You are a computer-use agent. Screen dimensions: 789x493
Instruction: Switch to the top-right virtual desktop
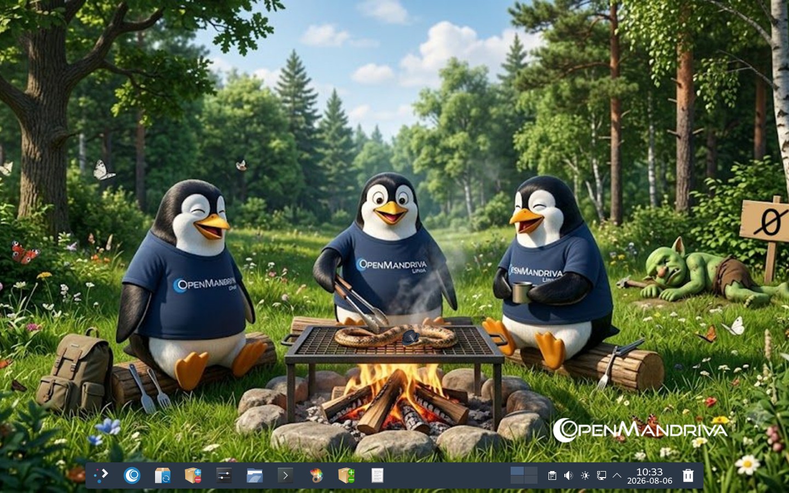pyautogui.click(x=530, y=471)
